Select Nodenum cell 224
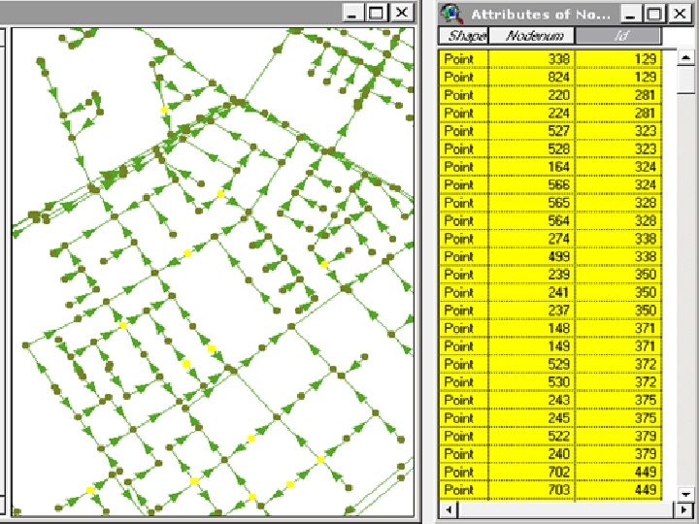699x524 pixels. click(532, 113)
